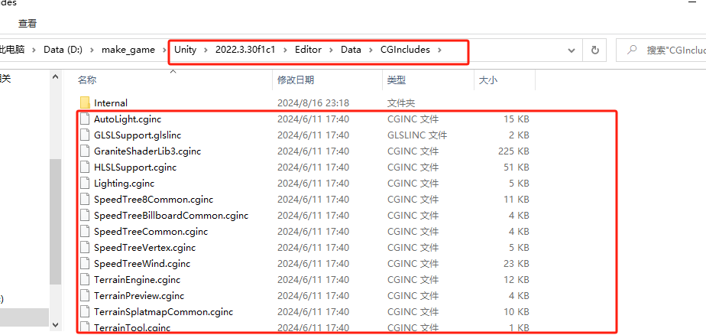
Task: Click the 23 KB size cell
Action: tap(516, 263)
